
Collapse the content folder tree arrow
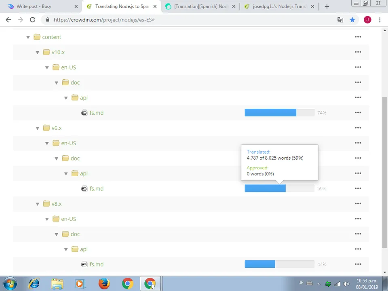point(28,37)
